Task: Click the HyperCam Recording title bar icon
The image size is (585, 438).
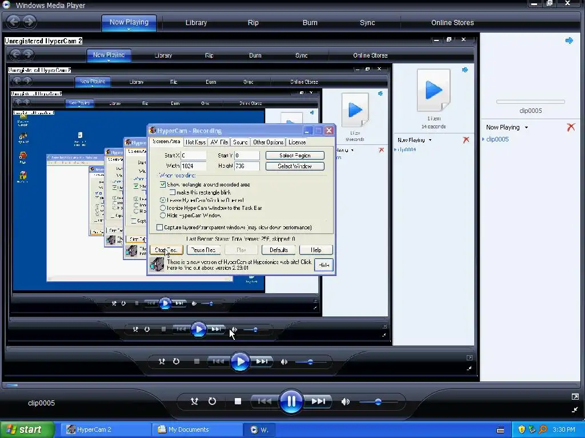Action: (x=153, y=131)
